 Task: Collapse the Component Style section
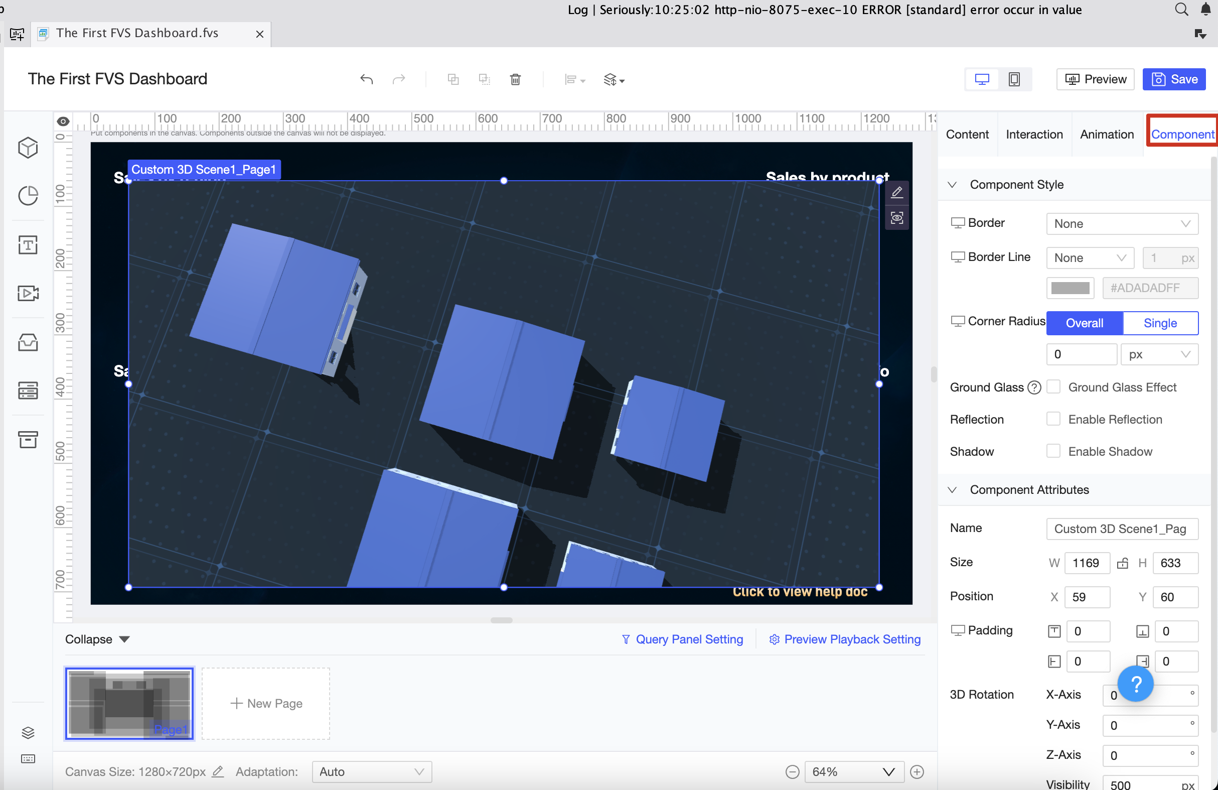click(x=952, y=185)
